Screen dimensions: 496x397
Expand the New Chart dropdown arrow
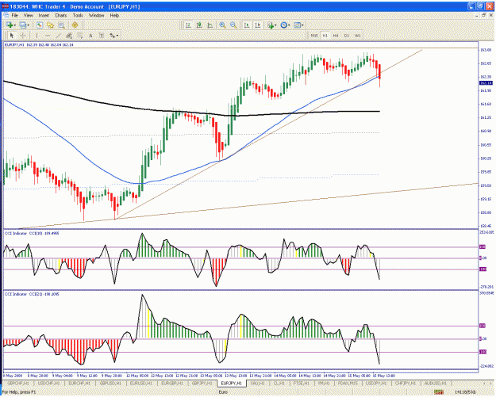pos(14,25)
